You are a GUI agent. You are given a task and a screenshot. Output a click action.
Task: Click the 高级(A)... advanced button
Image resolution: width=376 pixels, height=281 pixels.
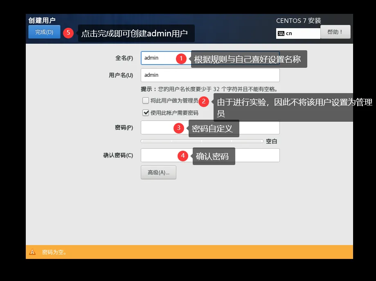(158, 172)
